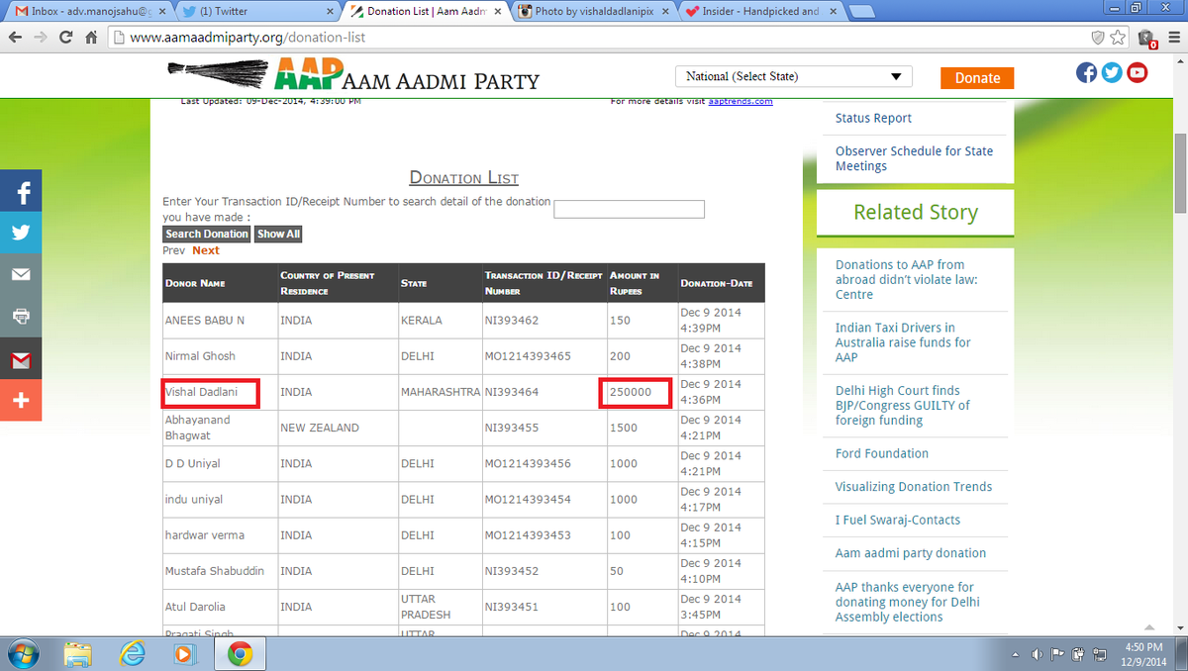Launch Internet Explorer from the taskbar

tap(132, 654)
